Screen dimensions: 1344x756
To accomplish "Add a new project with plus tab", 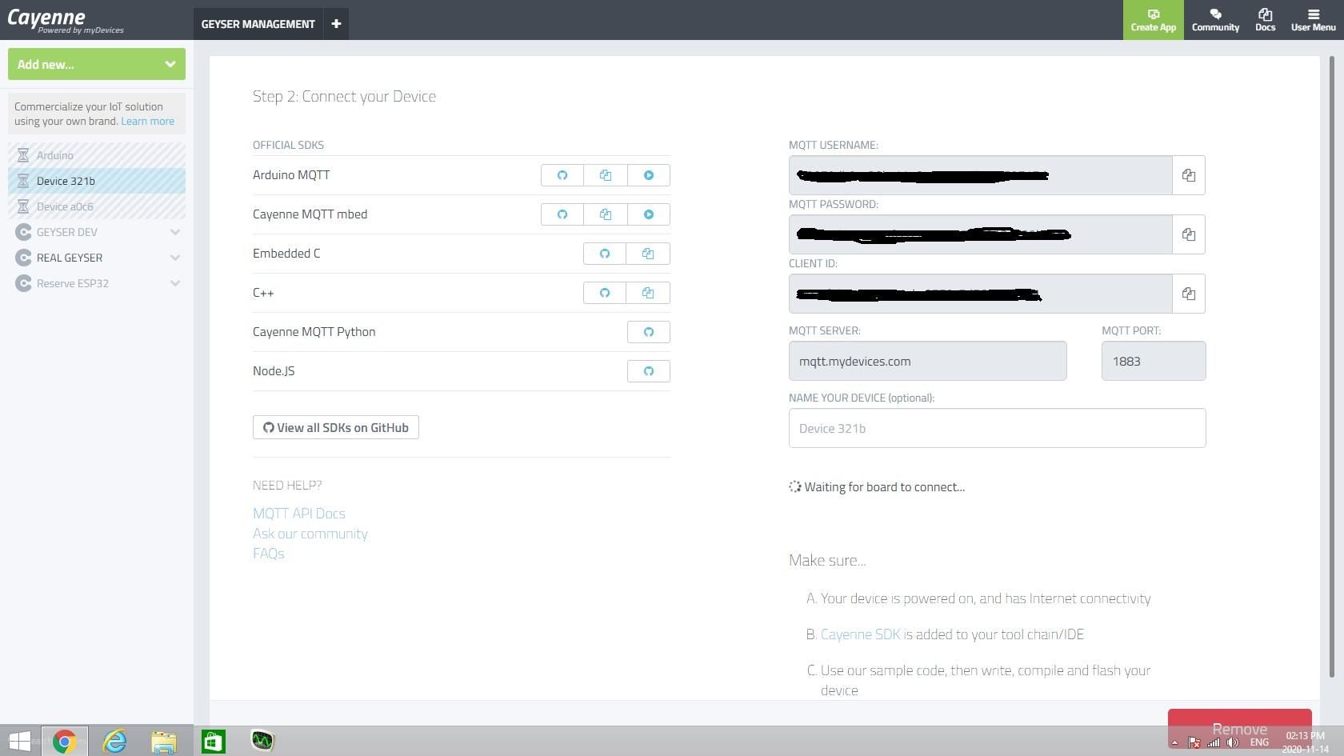I will pyautogui.click(x=336, y=24).
